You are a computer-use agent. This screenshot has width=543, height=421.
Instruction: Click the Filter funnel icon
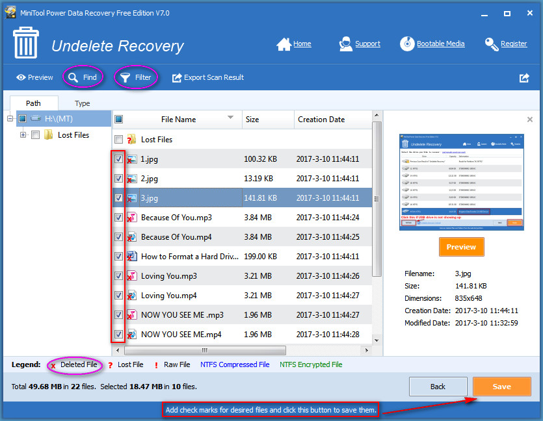click(125, 77)
